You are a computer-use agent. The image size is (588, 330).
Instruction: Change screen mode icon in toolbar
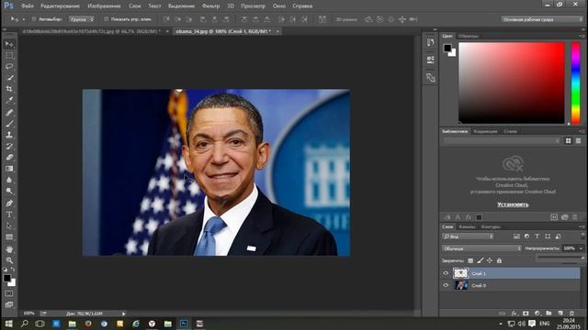(x=9, y=304)
